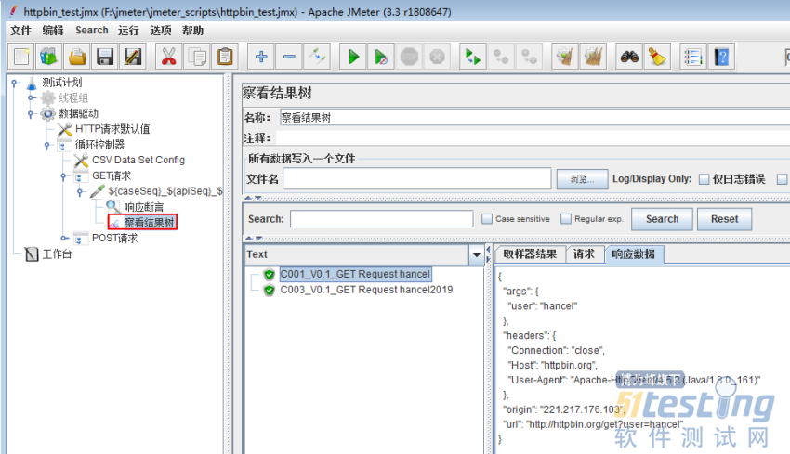Enable the Case sensitive checkbox
The height and width of the screenshot is (454, 790).
pyautogui.click(x=487, y=219)
